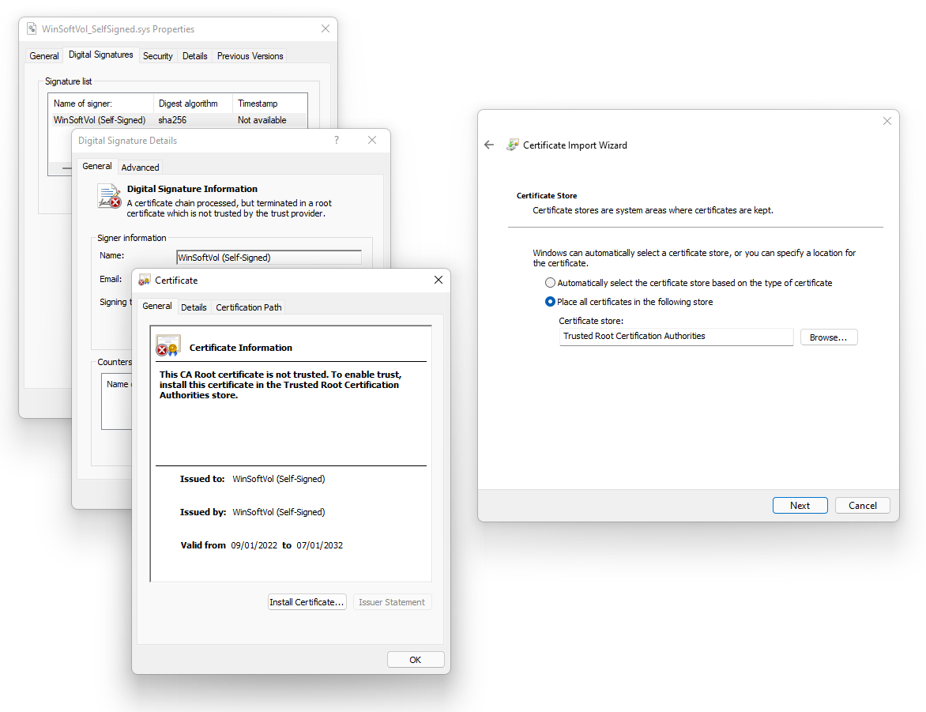The height and width of the screenshot is (712, 926).
Task: Select the General tab in Certificate dialog
Action: point(157,306)
